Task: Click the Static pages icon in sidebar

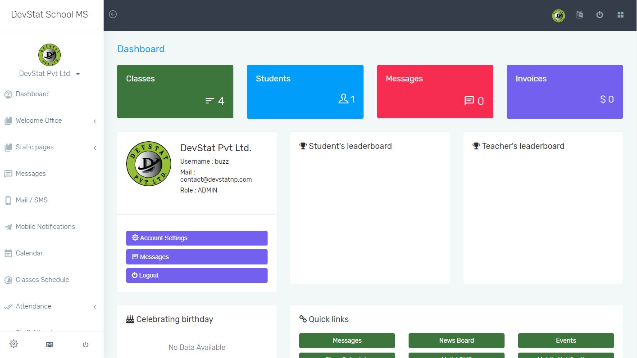Action: pos(8,148)
